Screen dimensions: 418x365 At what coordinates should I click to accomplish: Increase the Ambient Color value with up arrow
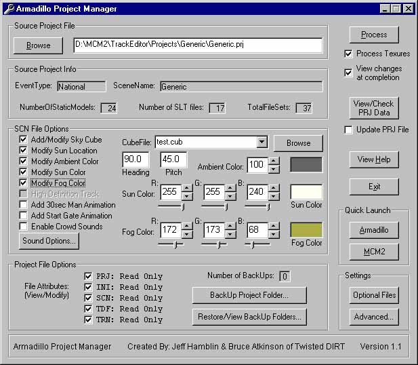pyautogui.click(x=273, y=161)
